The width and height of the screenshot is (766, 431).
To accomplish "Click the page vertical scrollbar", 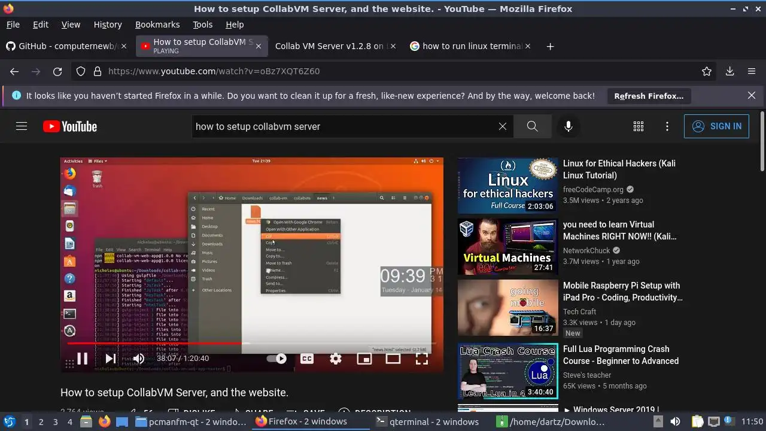I will [762, 141].
